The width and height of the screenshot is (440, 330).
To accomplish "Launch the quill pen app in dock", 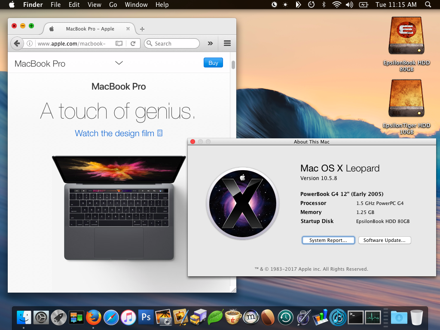I will [x=303, y=318].
